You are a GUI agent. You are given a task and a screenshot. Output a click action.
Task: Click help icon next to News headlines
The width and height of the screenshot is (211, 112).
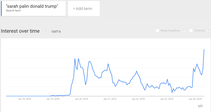(x=183, y=31)
